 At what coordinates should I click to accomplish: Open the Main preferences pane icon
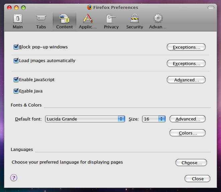[18, 18]
